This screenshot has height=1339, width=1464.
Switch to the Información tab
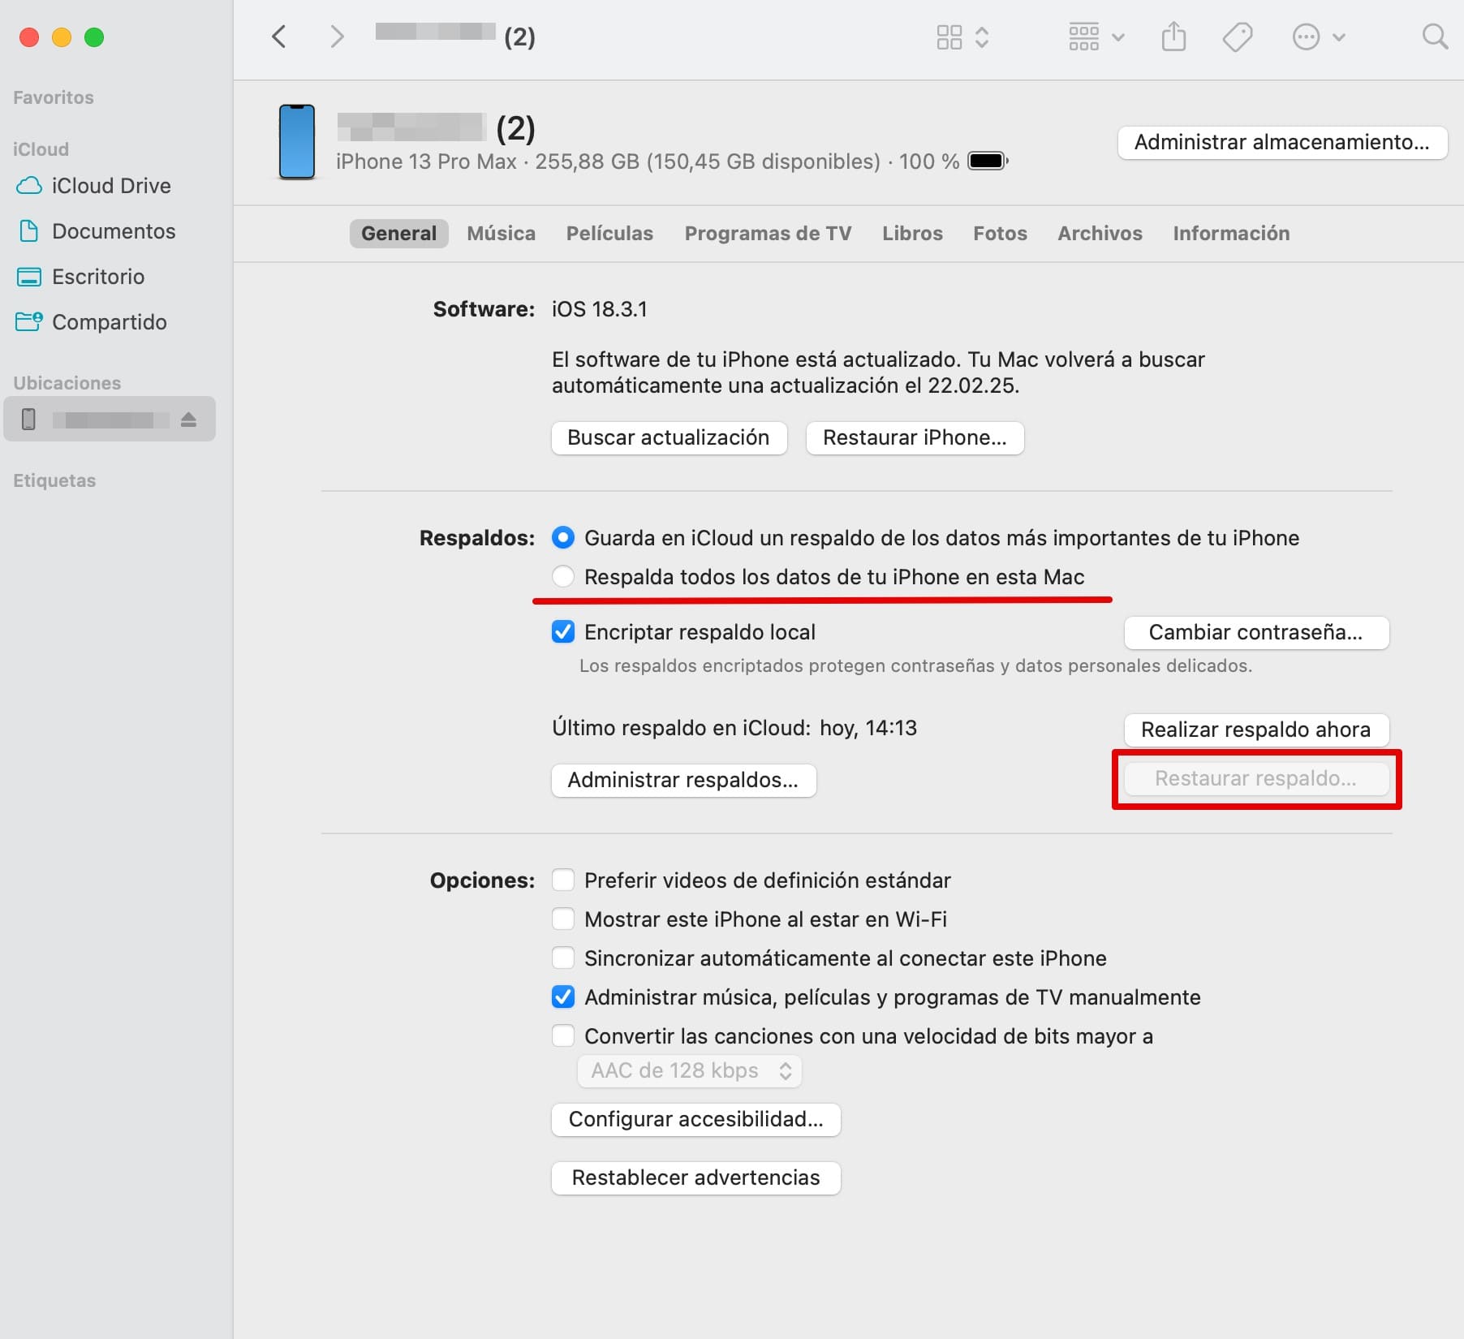coord(1231,234)
